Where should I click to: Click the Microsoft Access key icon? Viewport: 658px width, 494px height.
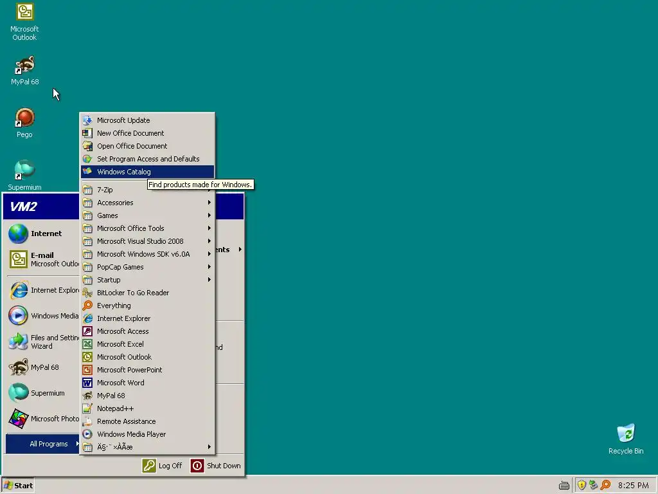pyautogui.click(x=87, y=331)
